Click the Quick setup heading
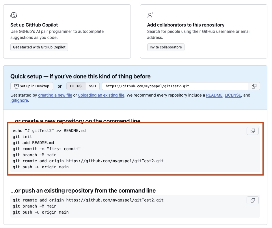 coord(80,76)
